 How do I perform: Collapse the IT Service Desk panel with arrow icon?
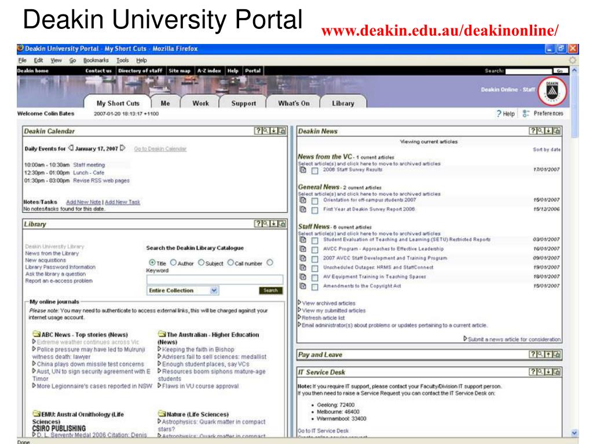point(548,372)
